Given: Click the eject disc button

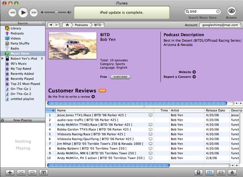Looking at the screenshot, I should pyautogui.click(x=232, y=173).
